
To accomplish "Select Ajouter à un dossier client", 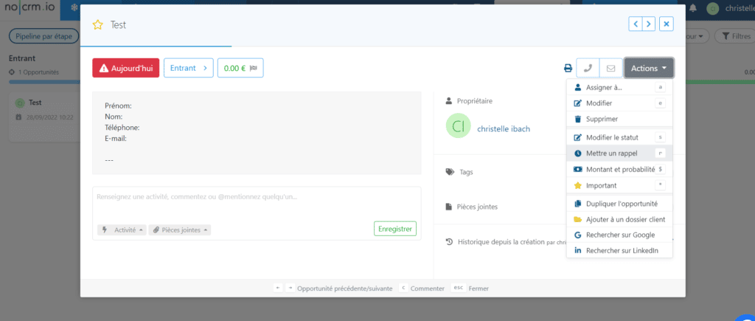I will (619, 219).
